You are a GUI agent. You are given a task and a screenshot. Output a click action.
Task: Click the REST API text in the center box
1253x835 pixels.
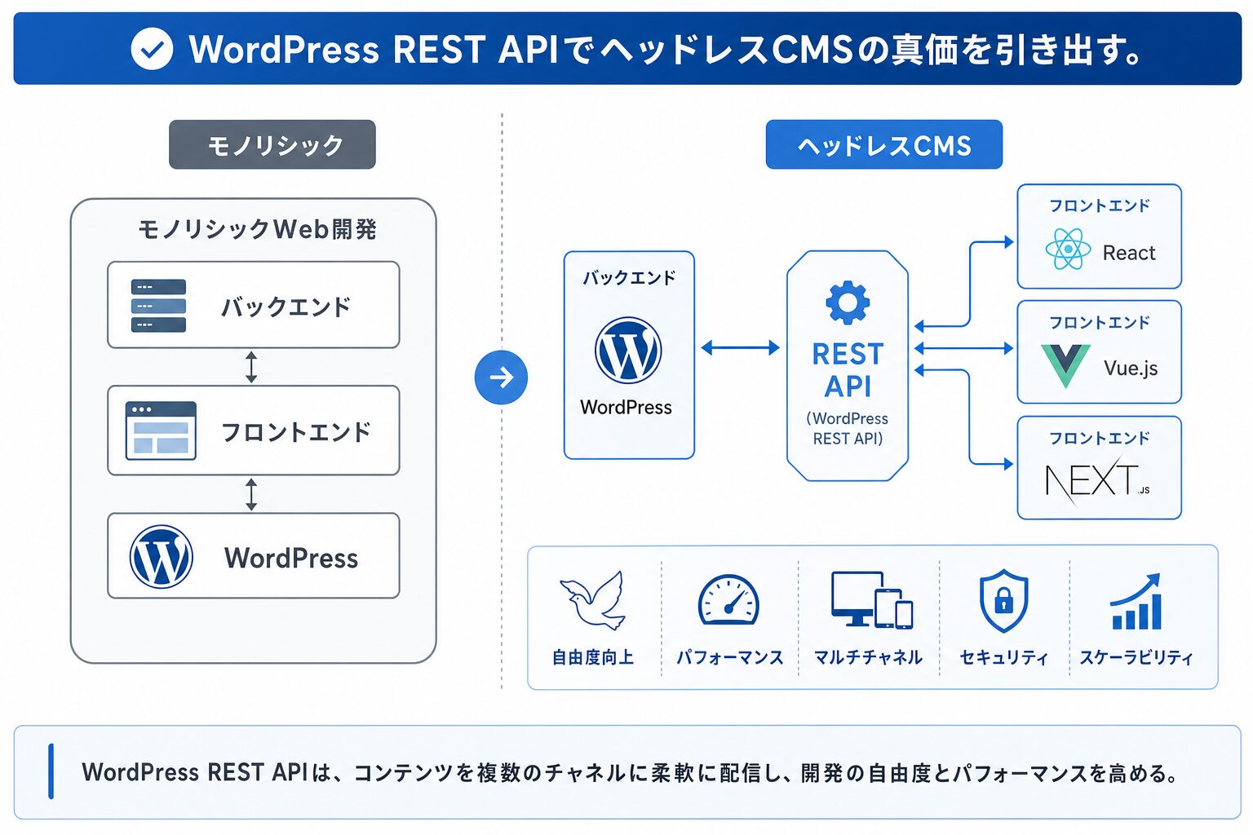848,369
